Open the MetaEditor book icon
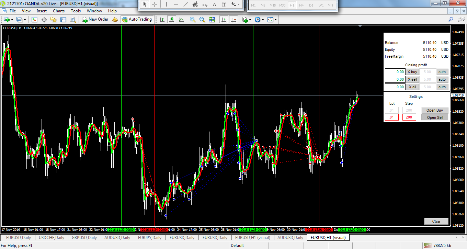 (115, 20)
